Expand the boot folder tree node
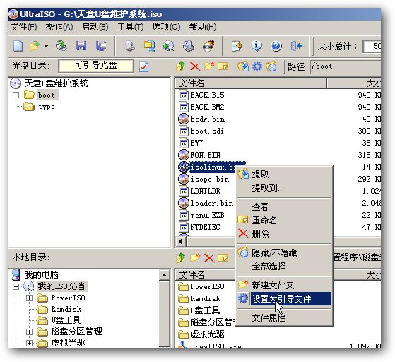Viewport: 395px width, 362px height. click(x=16, y=95)
